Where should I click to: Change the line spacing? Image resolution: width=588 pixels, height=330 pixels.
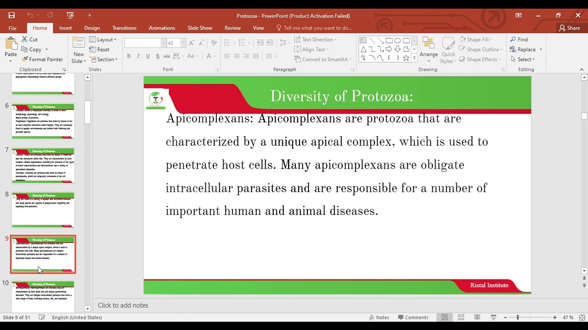click(x=284, y=43)
